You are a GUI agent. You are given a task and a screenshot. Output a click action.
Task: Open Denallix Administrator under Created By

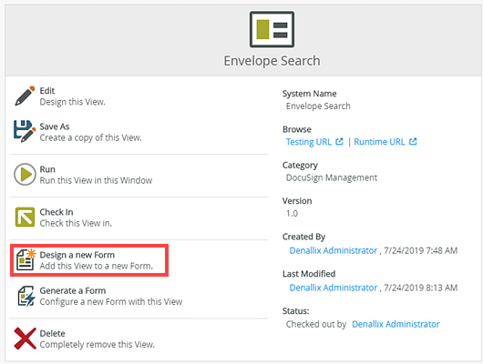(334, 250)
